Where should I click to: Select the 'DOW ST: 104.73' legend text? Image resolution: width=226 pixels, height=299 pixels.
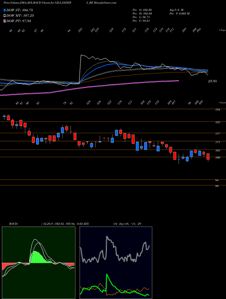[x=19, y=10]
